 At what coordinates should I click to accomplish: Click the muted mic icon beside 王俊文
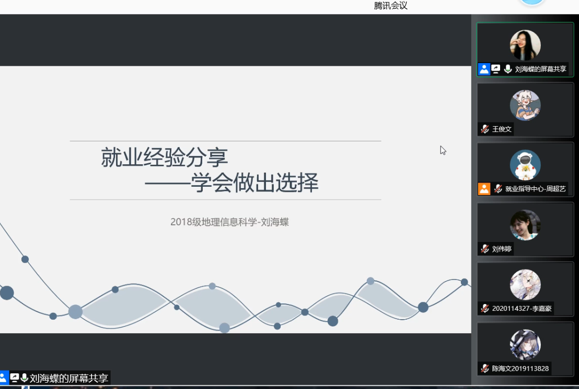[485, 129]
